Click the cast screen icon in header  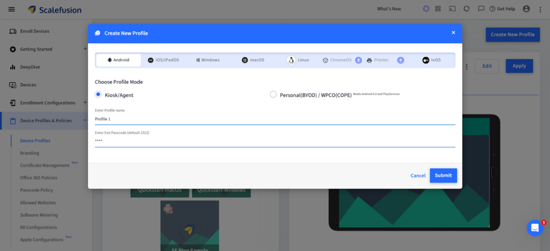click(452, 9)
